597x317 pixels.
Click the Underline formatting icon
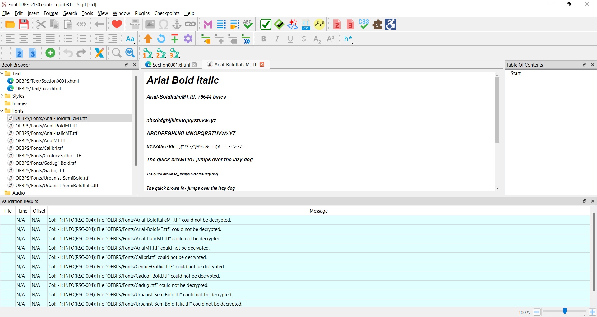click(x=290, y=39)
